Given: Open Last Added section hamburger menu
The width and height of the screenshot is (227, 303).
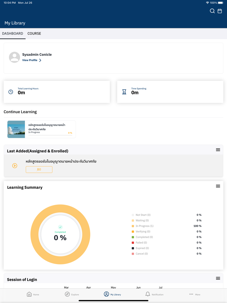Looking at the screenshot, I should coord(218,150).
